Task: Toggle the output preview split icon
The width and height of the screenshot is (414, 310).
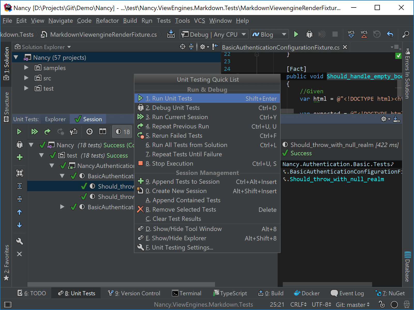Action: [x=103, y=132]
